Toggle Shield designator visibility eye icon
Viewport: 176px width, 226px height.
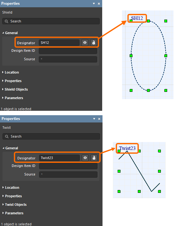point(85,43)
